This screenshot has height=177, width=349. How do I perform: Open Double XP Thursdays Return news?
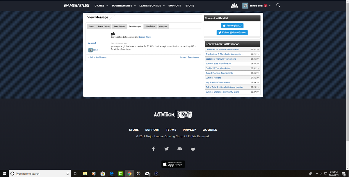(218, 68)
